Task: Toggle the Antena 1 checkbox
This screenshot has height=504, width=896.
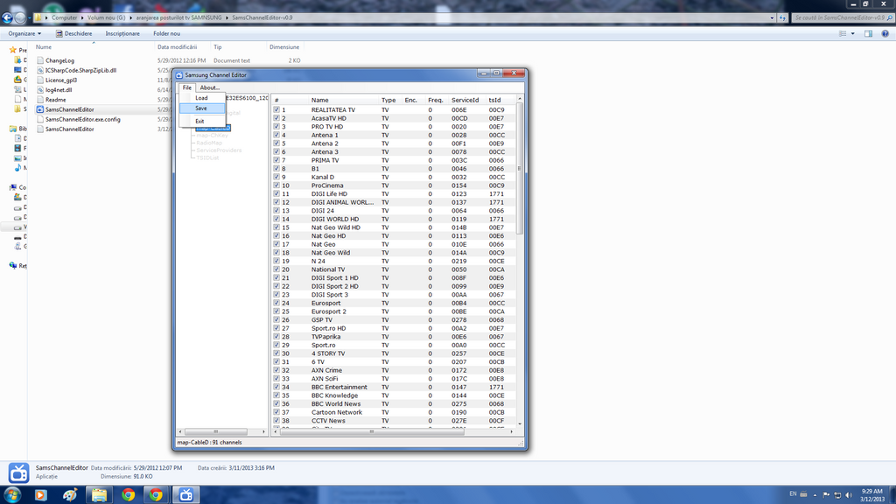Action: tap(276, 135)
